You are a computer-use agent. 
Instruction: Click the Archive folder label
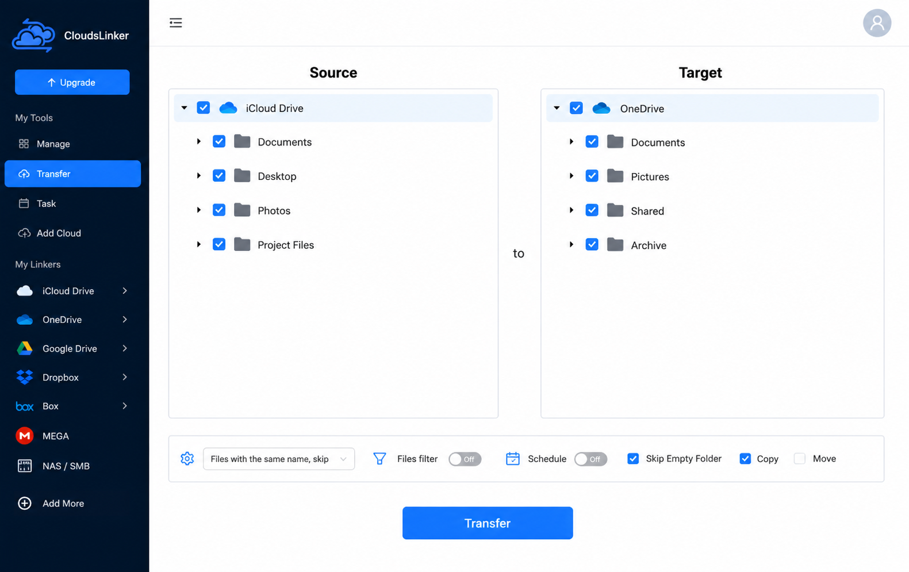[x=649, y=245]
